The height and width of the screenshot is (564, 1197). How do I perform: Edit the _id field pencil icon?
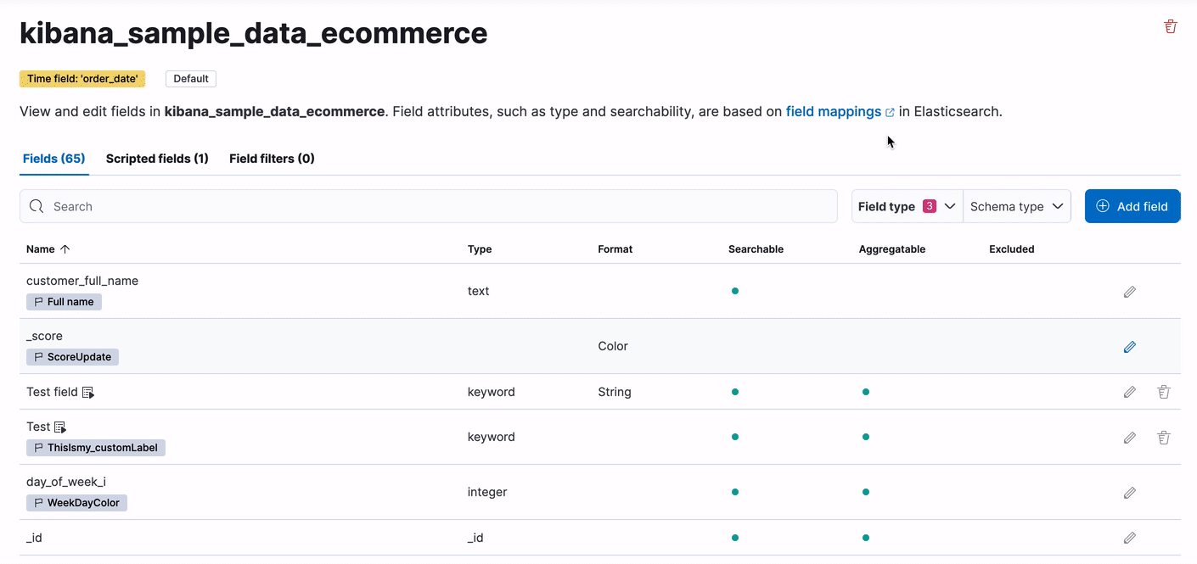click(x=1130, y=538)
